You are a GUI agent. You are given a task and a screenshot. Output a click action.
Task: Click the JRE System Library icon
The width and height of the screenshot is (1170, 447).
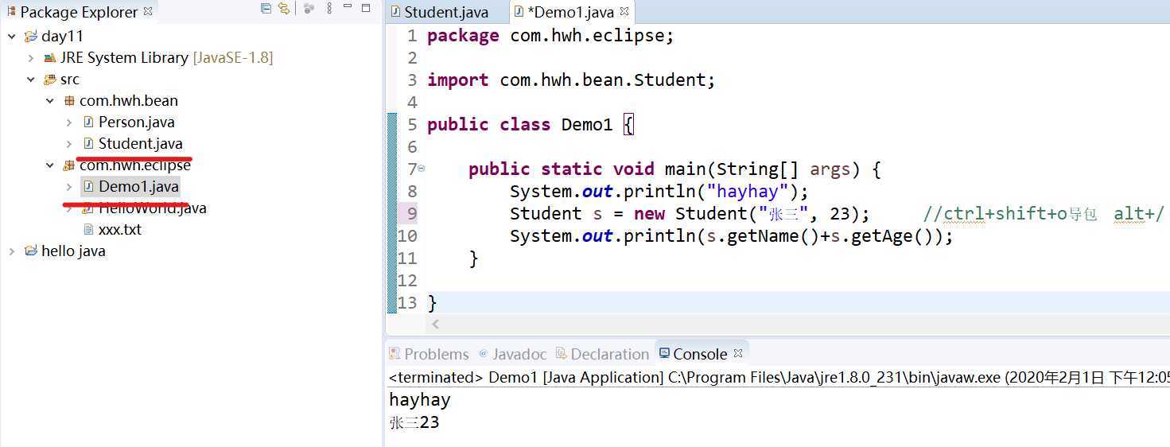(x=50, y=58)
